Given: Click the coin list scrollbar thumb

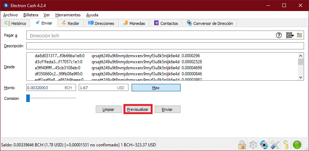Looking at the screenshot, I should (x=300, y=62).
